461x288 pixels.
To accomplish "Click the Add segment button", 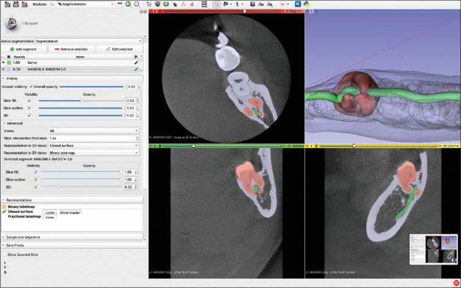I will click(24, 48).
